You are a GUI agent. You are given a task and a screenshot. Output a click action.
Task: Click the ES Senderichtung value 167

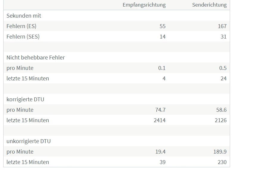point(222,26)
